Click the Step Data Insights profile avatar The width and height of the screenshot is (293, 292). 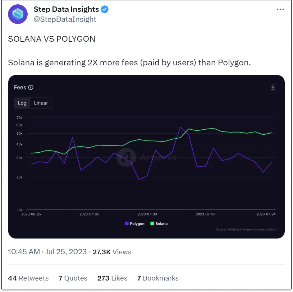pos(18,14)
